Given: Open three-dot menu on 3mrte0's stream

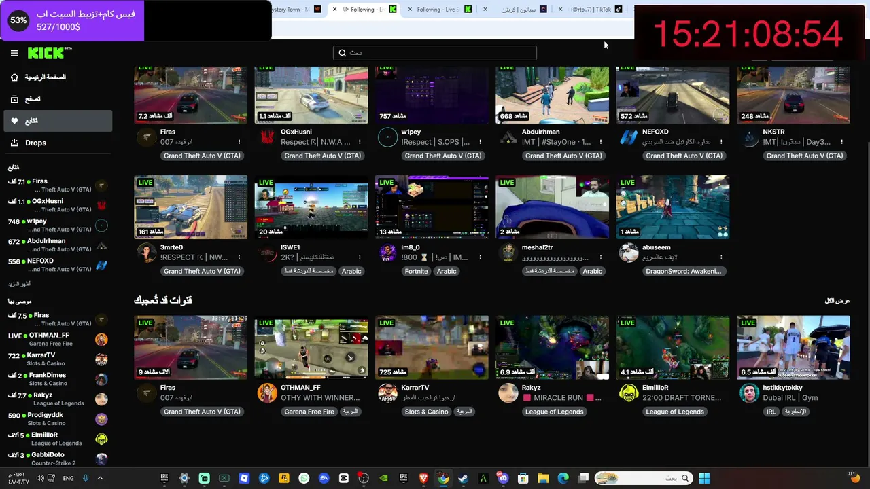Looking at the screenshot, I should [x=239, y=257].
